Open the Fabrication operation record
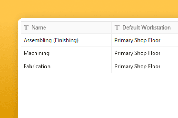Viewport: 178px width, 118px height. click(37, 66)
